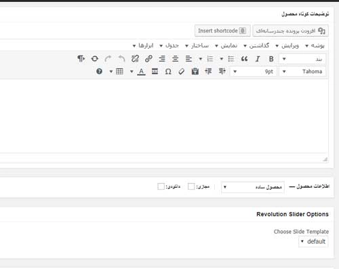Click the text color A icon
This screenshot has height=269, width=339.
141,72
